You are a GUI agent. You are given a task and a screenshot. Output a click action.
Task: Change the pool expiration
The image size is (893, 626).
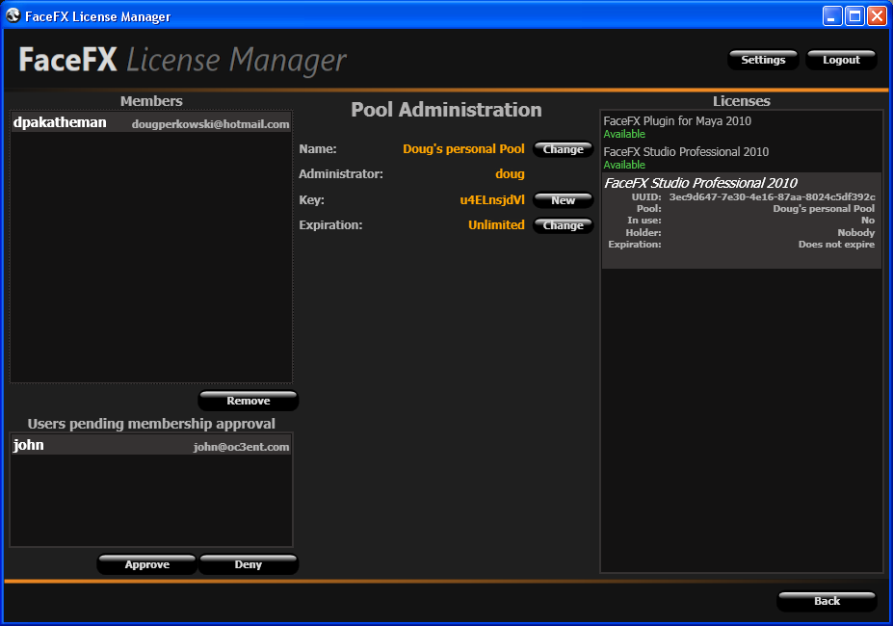click(563, 225)
